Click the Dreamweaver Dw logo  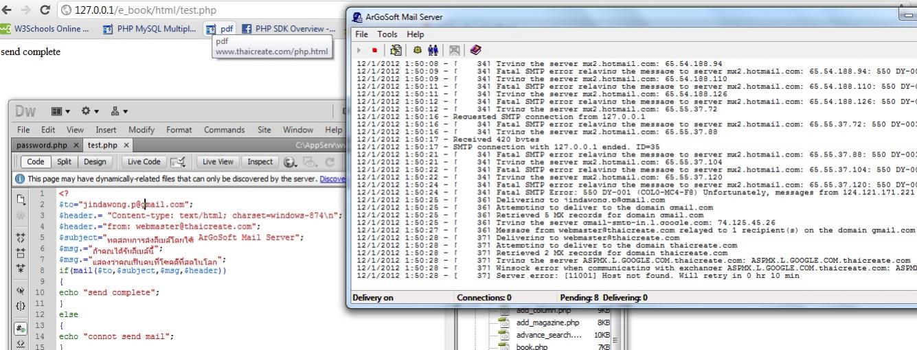[x=26, y=111]
